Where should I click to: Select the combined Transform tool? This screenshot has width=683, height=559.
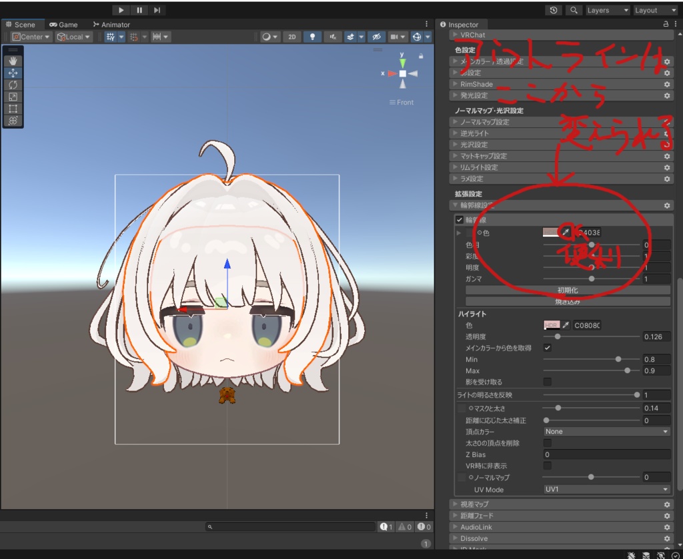(13, 121)
